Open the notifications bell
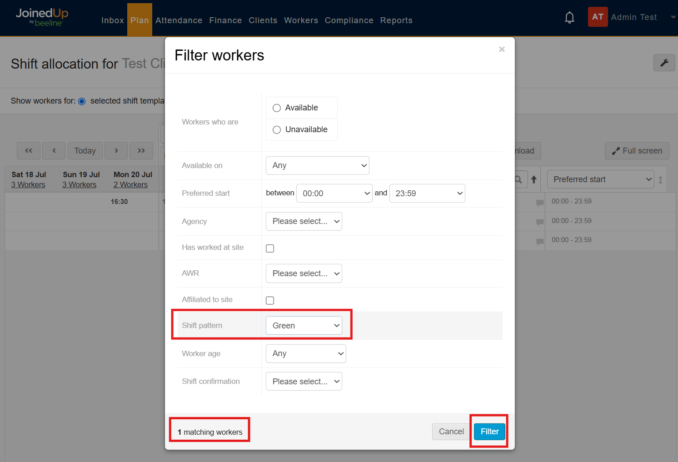This screenshot has height=462, width=678. 569,17
